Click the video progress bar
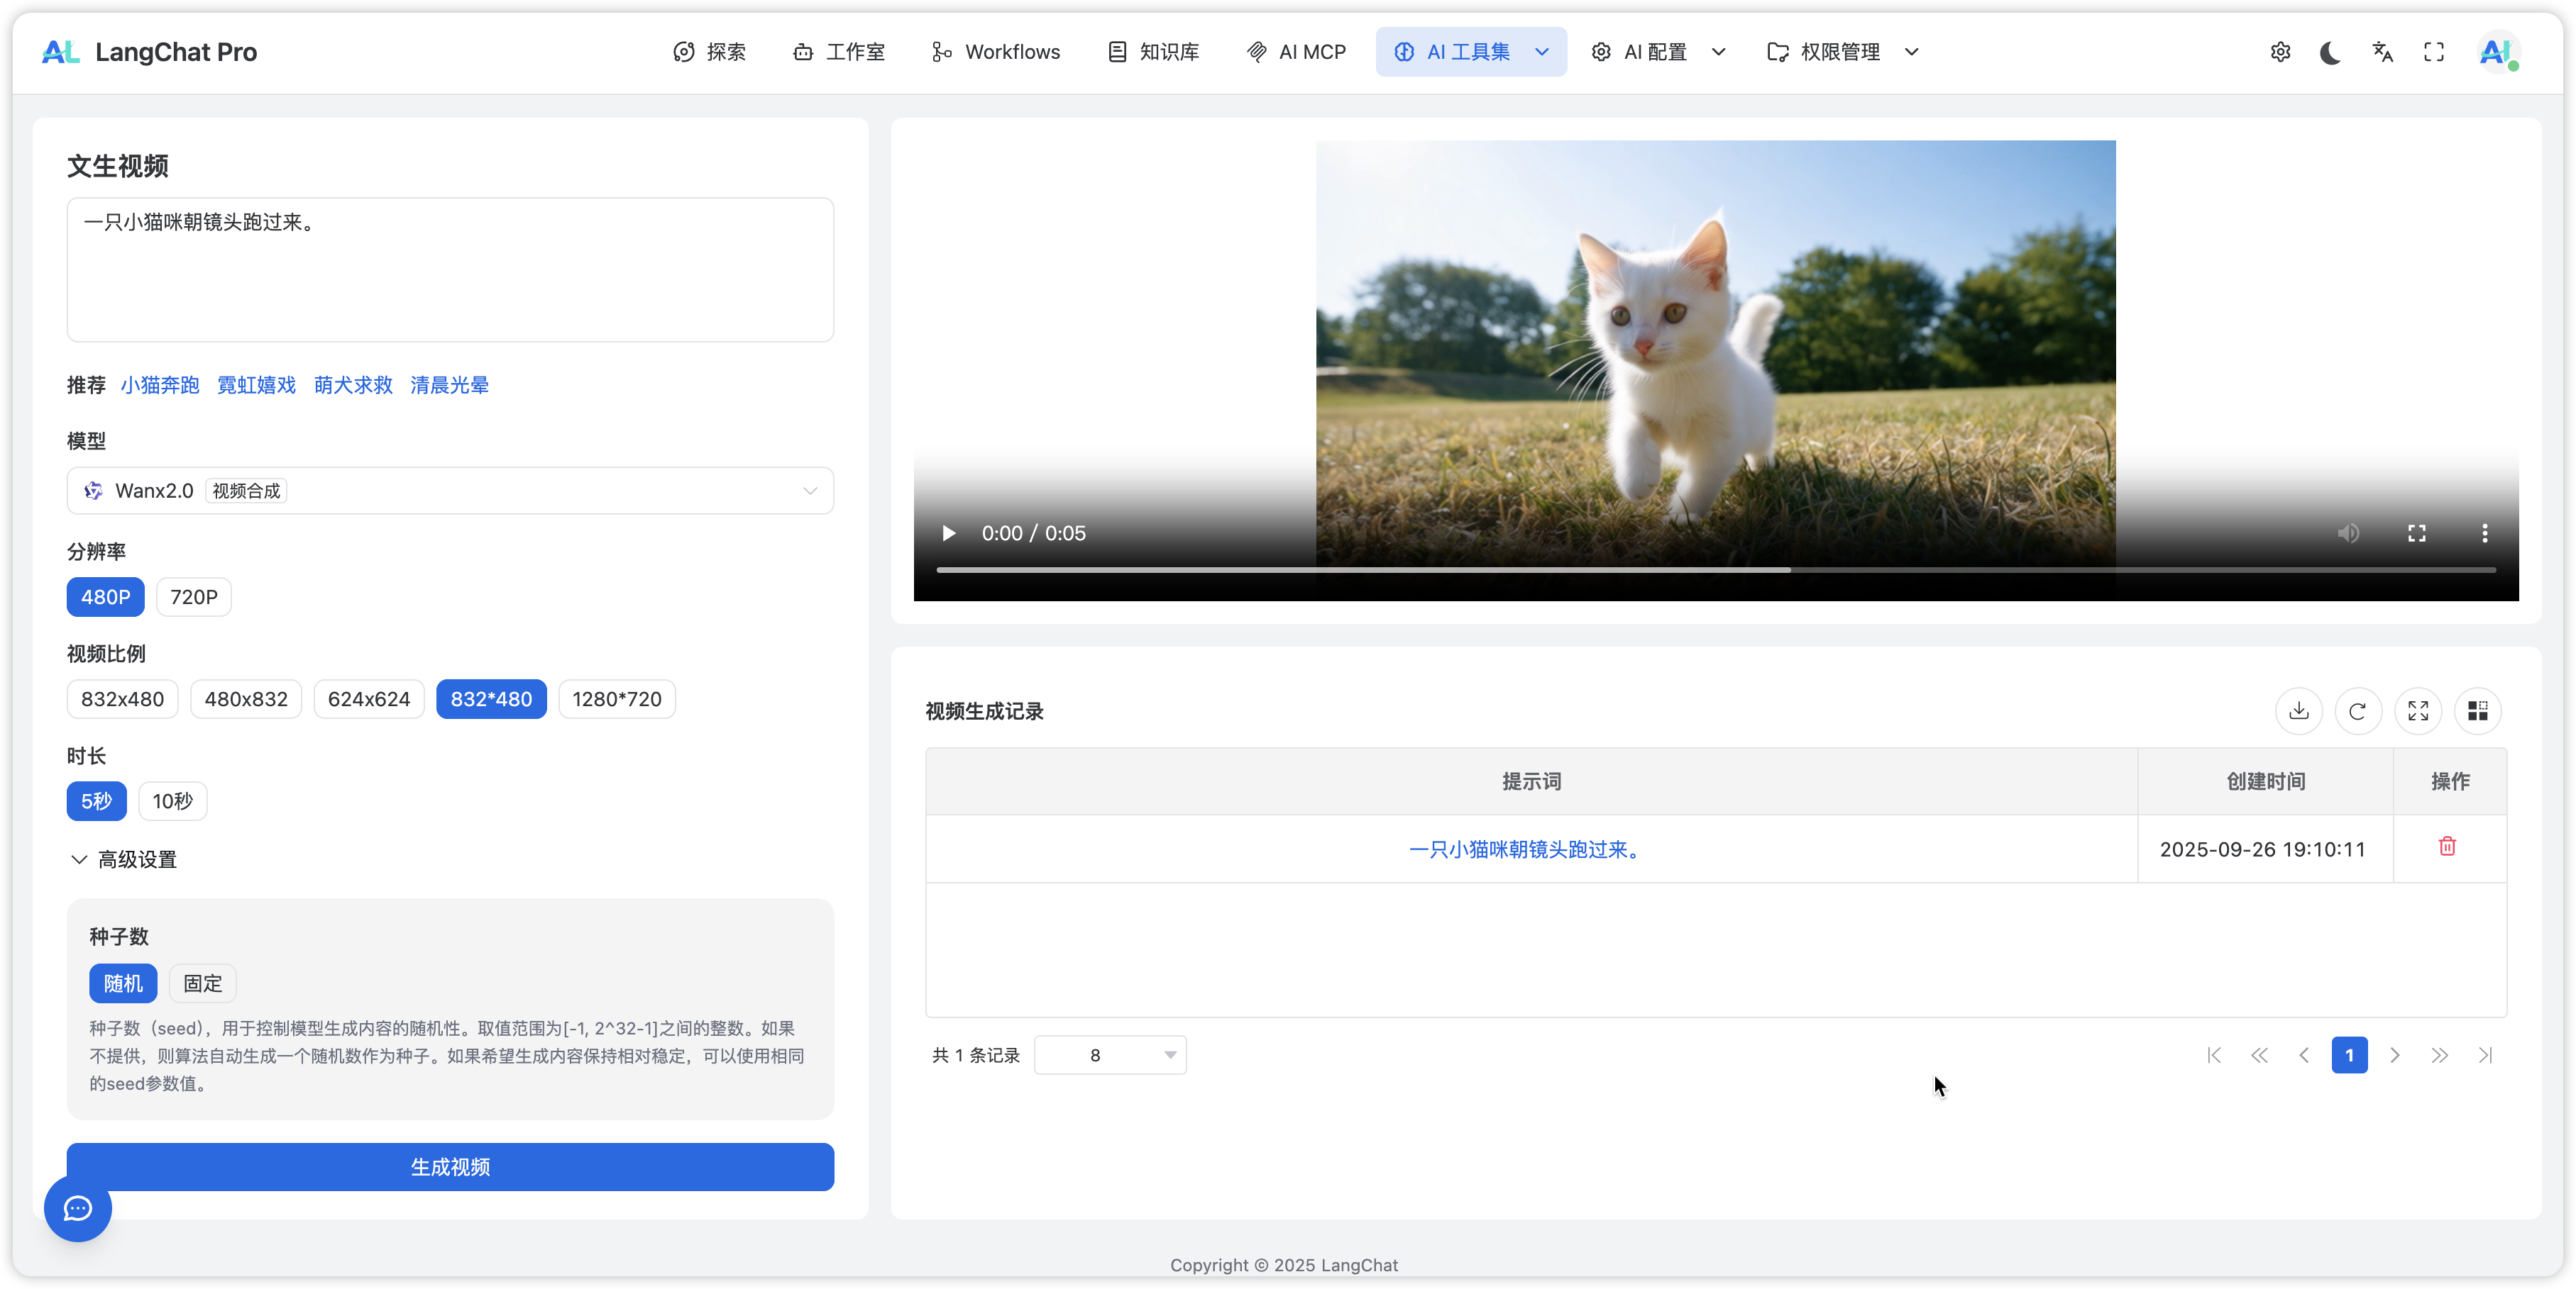This screenshot has height=1289, width=2576. coord(1715,569)
